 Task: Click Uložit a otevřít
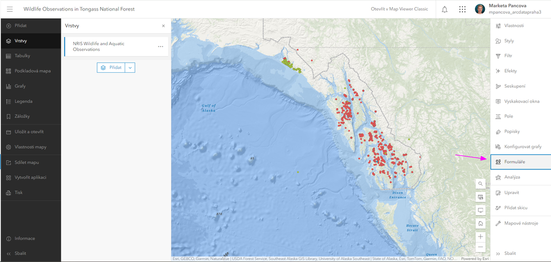30,132
